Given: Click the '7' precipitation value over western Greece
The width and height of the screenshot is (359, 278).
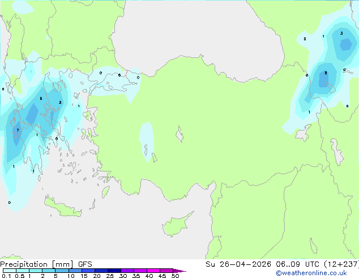Looking at the screenshot, I should point(18,130).
